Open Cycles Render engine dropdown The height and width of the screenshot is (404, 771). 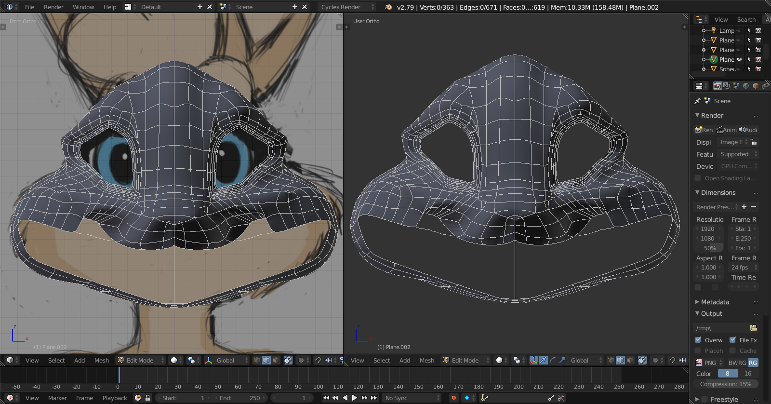click(346, 7)
